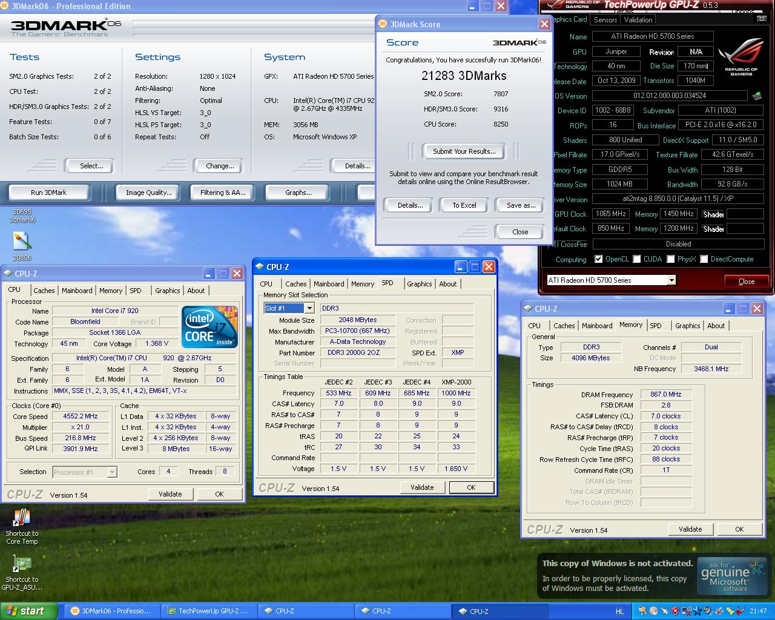Click the CPU-Z SPD window title icon

[x=260, y=267]
